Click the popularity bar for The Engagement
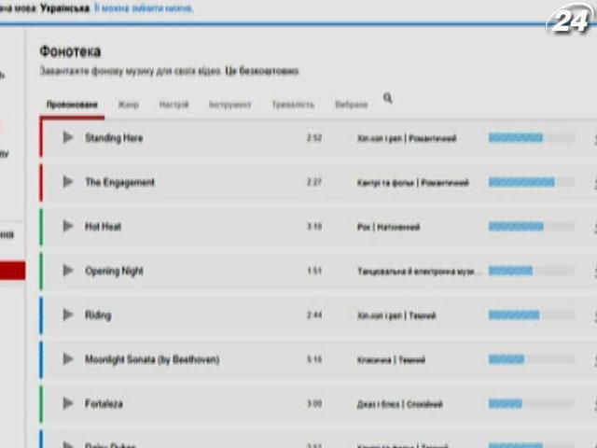597x448 pixels. coord(532,183)
